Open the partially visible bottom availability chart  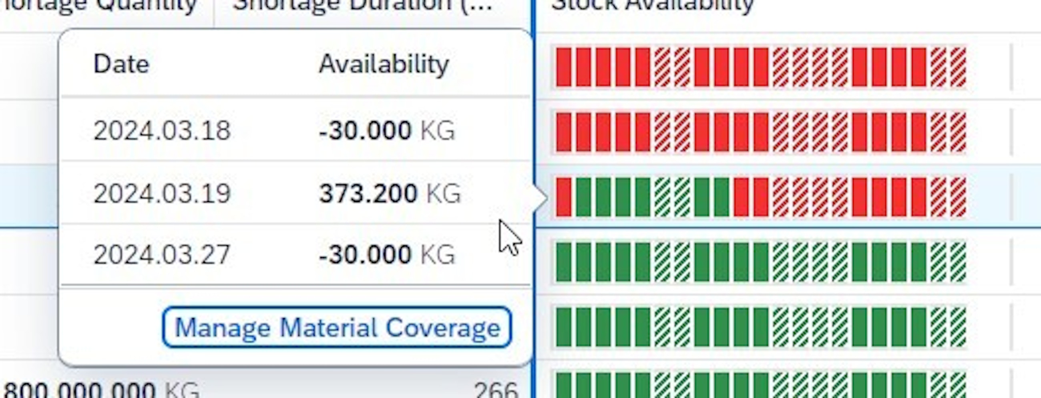761,386
